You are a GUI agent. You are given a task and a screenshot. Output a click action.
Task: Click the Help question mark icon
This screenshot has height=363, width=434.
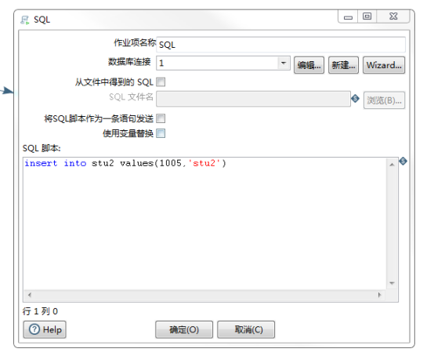(34, 329)
